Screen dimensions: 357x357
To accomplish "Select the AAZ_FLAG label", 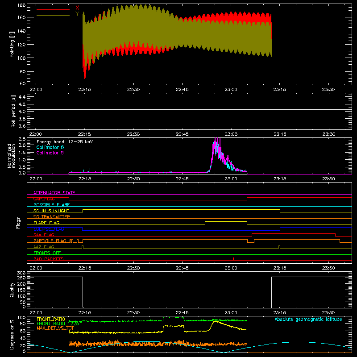I will point(44,247).
